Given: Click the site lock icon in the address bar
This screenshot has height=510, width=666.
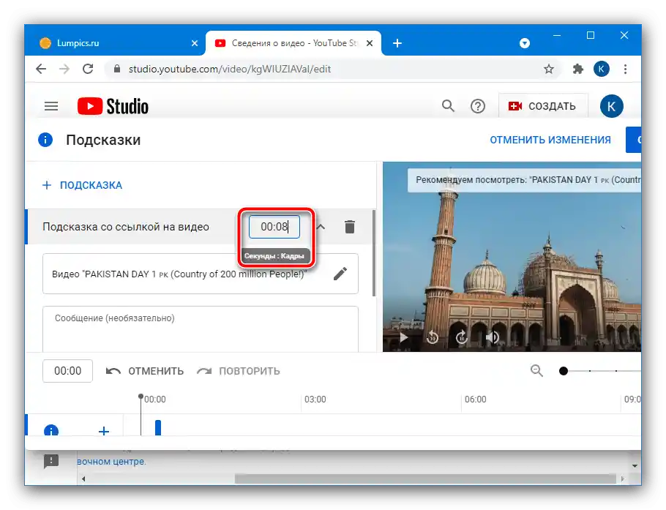Looking at the screenshot, I should click(x=117, y=69).
